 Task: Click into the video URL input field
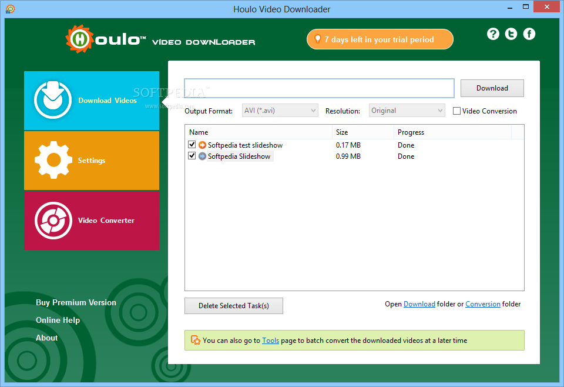pyautogui.click(x=319, y=88)
